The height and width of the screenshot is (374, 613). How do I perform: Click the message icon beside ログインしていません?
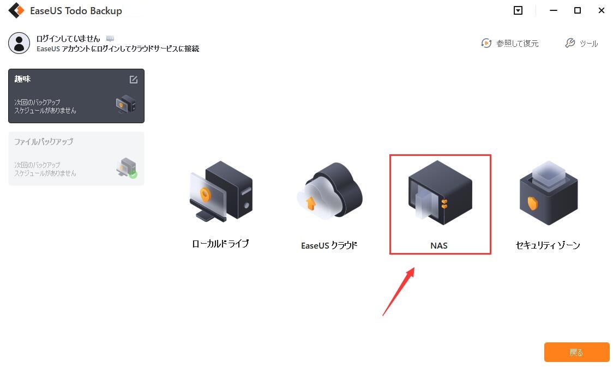point(110,38)
